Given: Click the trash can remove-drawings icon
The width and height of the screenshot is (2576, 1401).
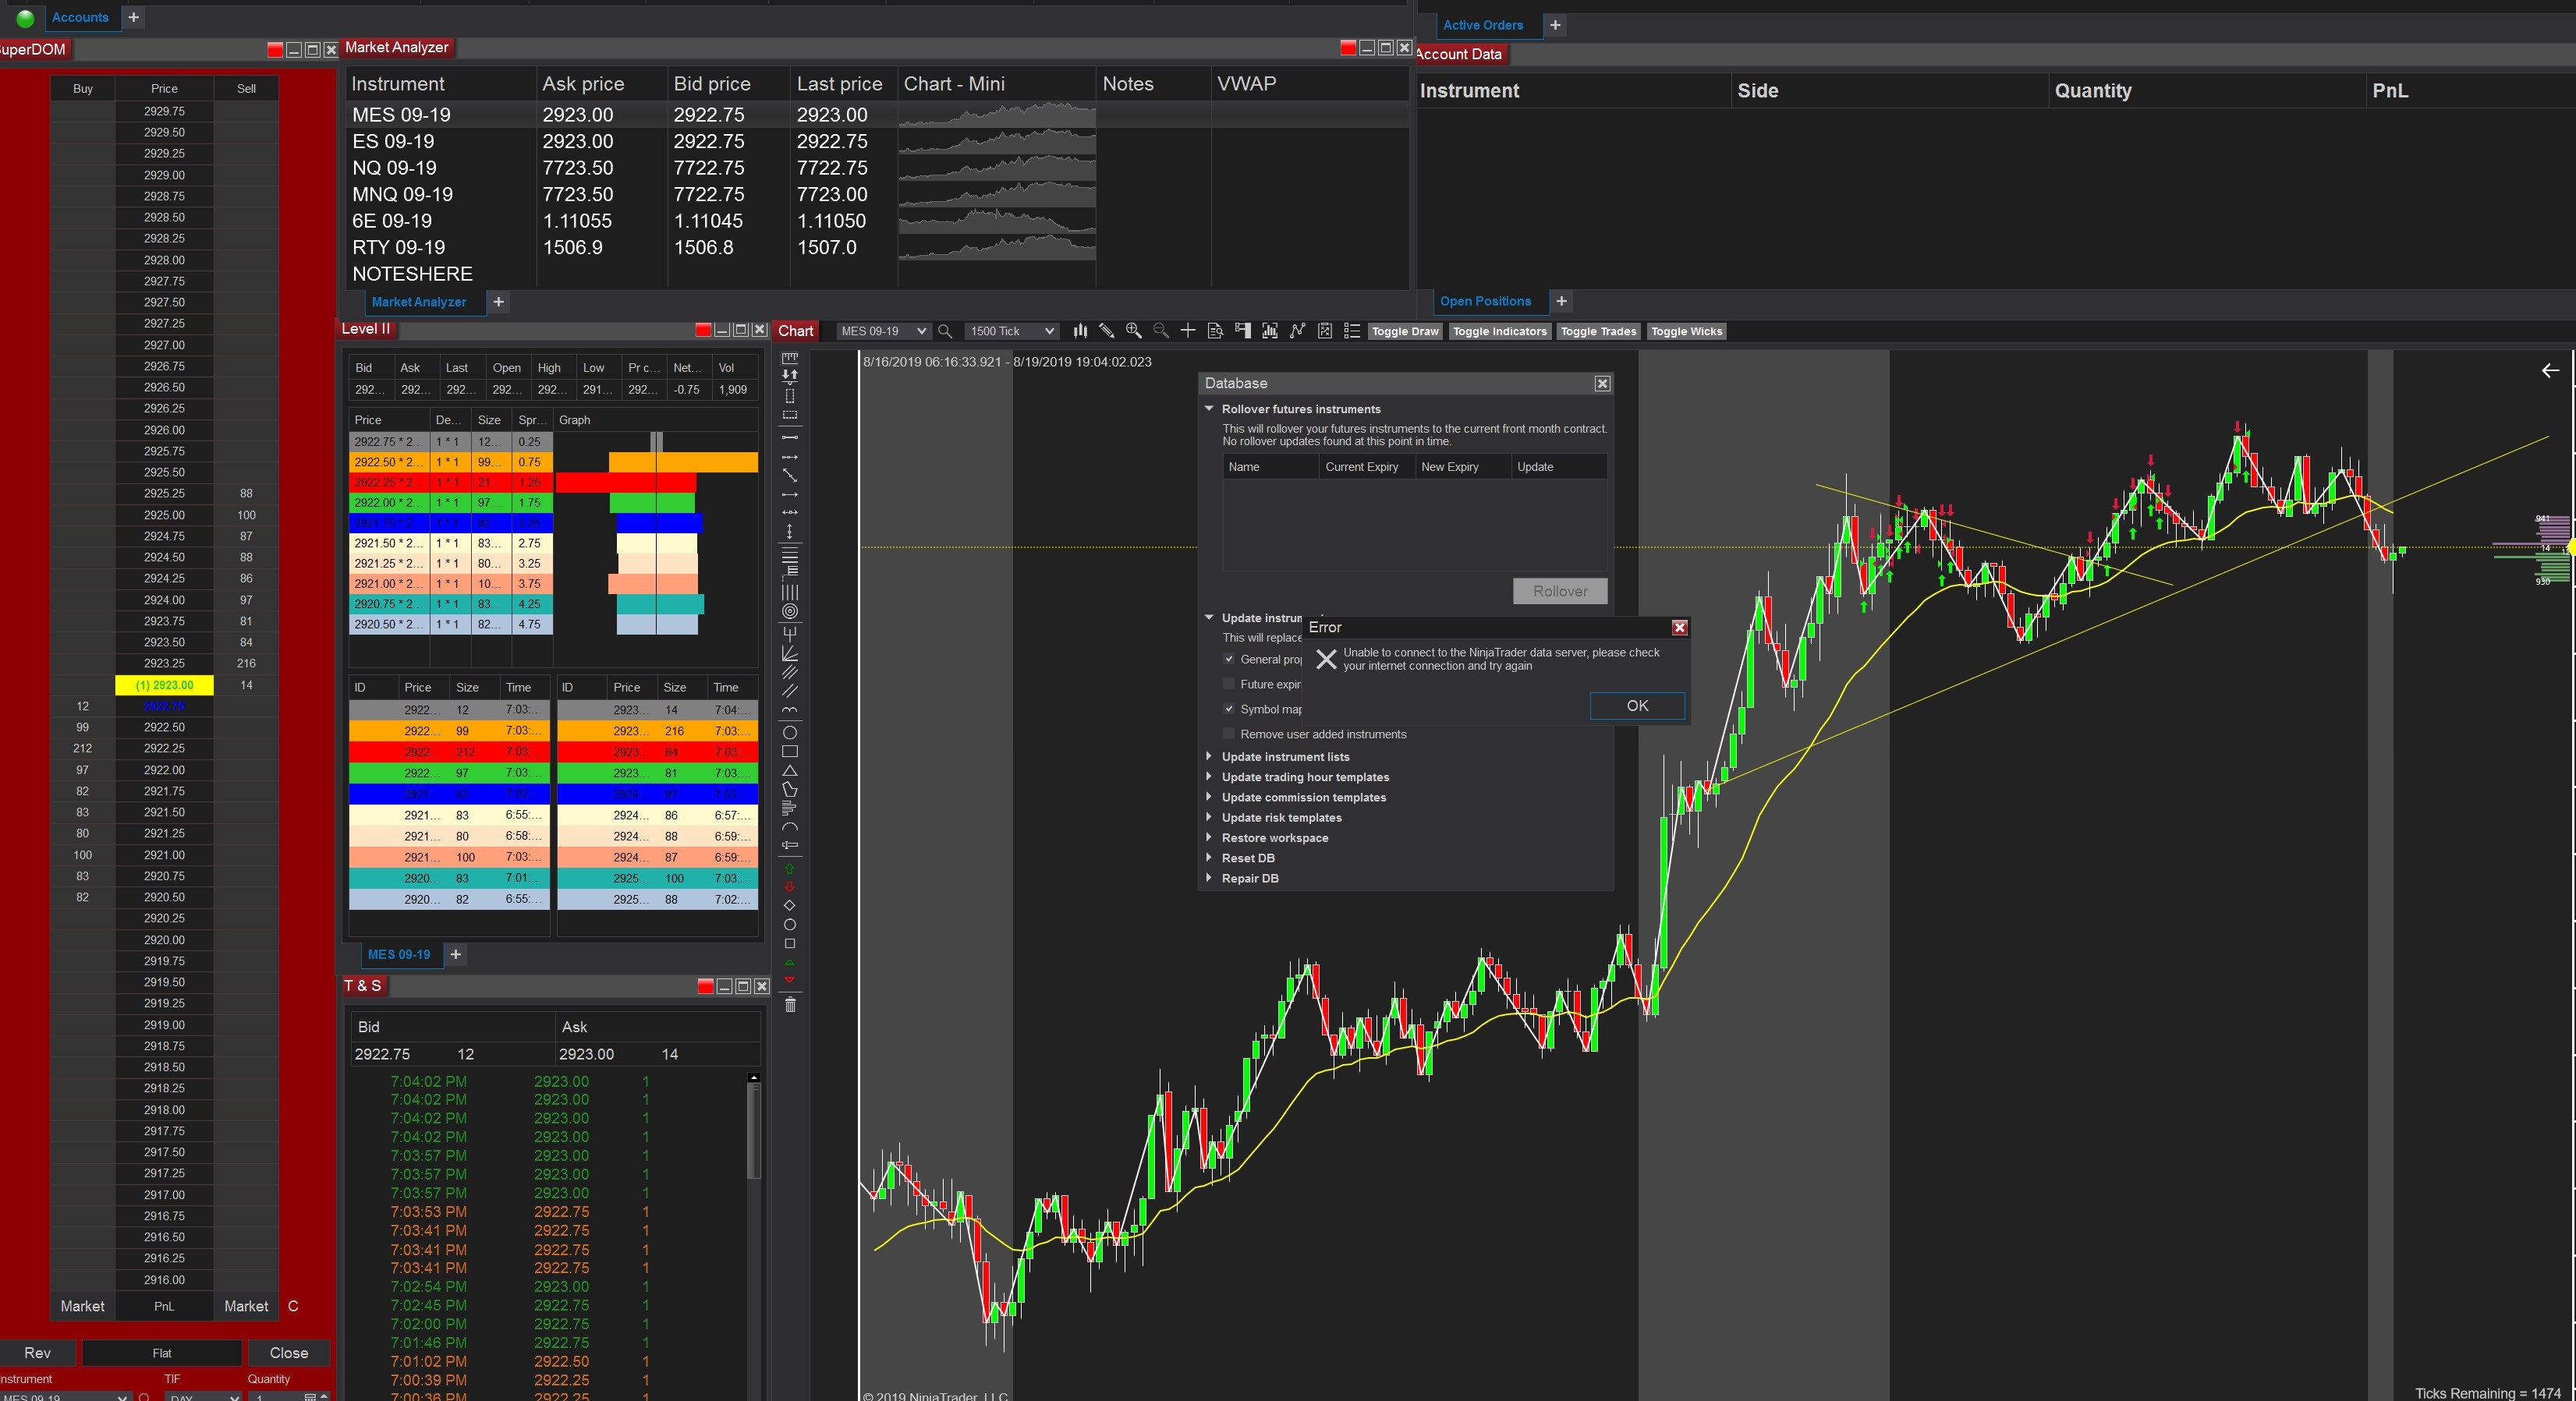Looking at the screenshot, I should tap(790, 1005).
